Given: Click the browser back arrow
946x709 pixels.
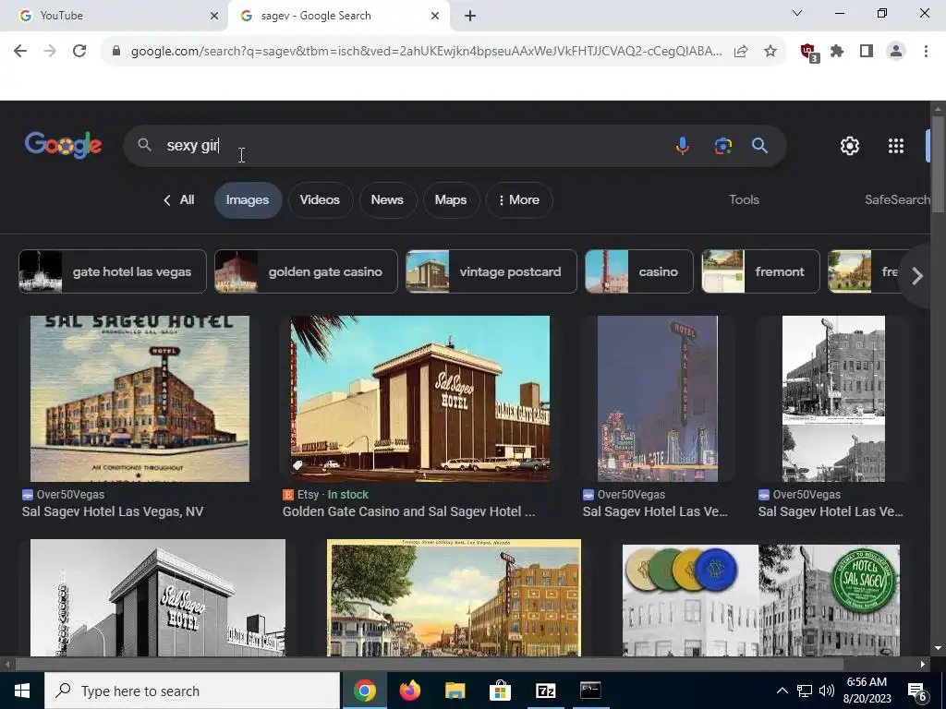Looking at the screenshot, I should point(20,52).
